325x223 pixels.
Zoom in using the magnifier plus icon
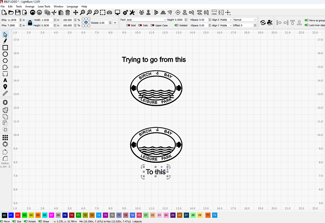(89, 12)
